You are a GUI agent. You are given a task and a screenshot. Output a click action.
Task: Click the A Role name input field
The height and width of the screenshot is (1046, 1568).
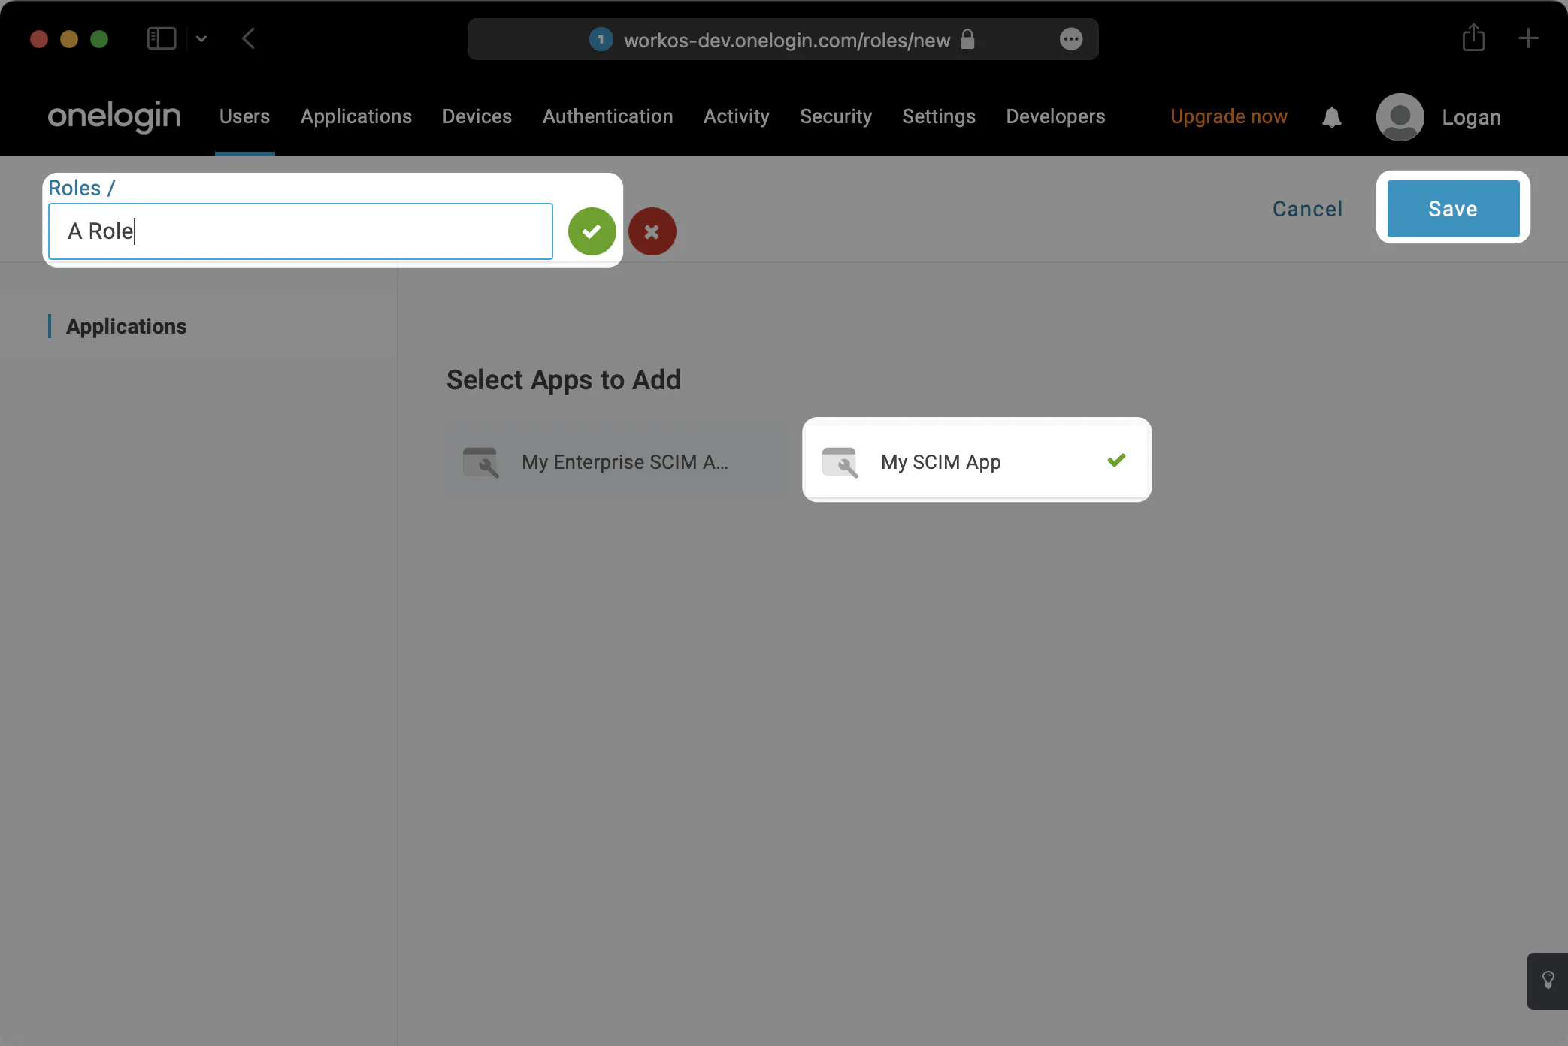[x=299, y=231]
